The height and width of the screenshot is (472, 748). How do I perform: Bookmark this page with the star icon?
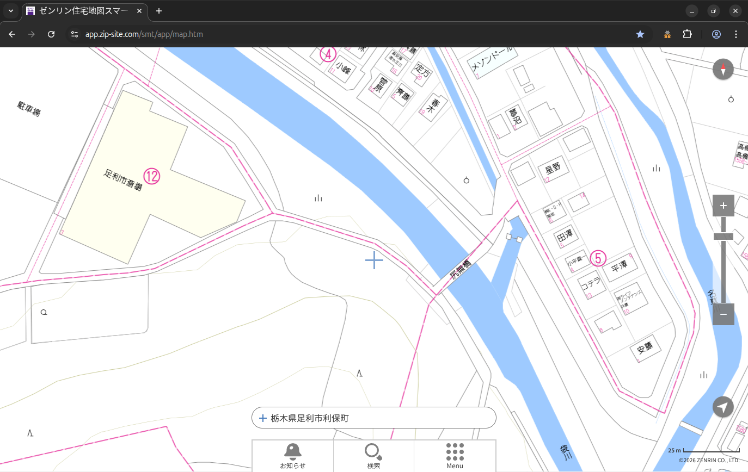coord(640,34)
